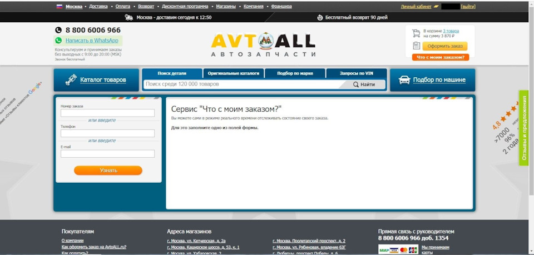The image size is (534, 255).
Task: Click the parts search field
Action: 242,84
